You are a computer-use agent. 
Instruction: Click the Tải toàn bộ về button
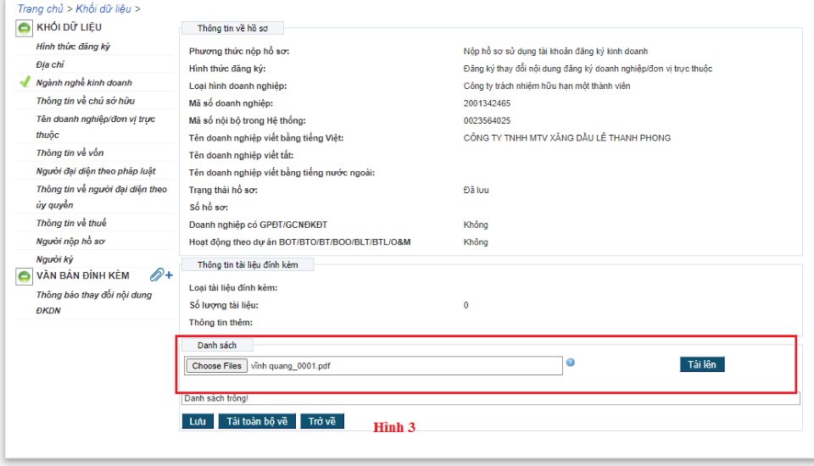pyautogui.click(x=257, y=421)
